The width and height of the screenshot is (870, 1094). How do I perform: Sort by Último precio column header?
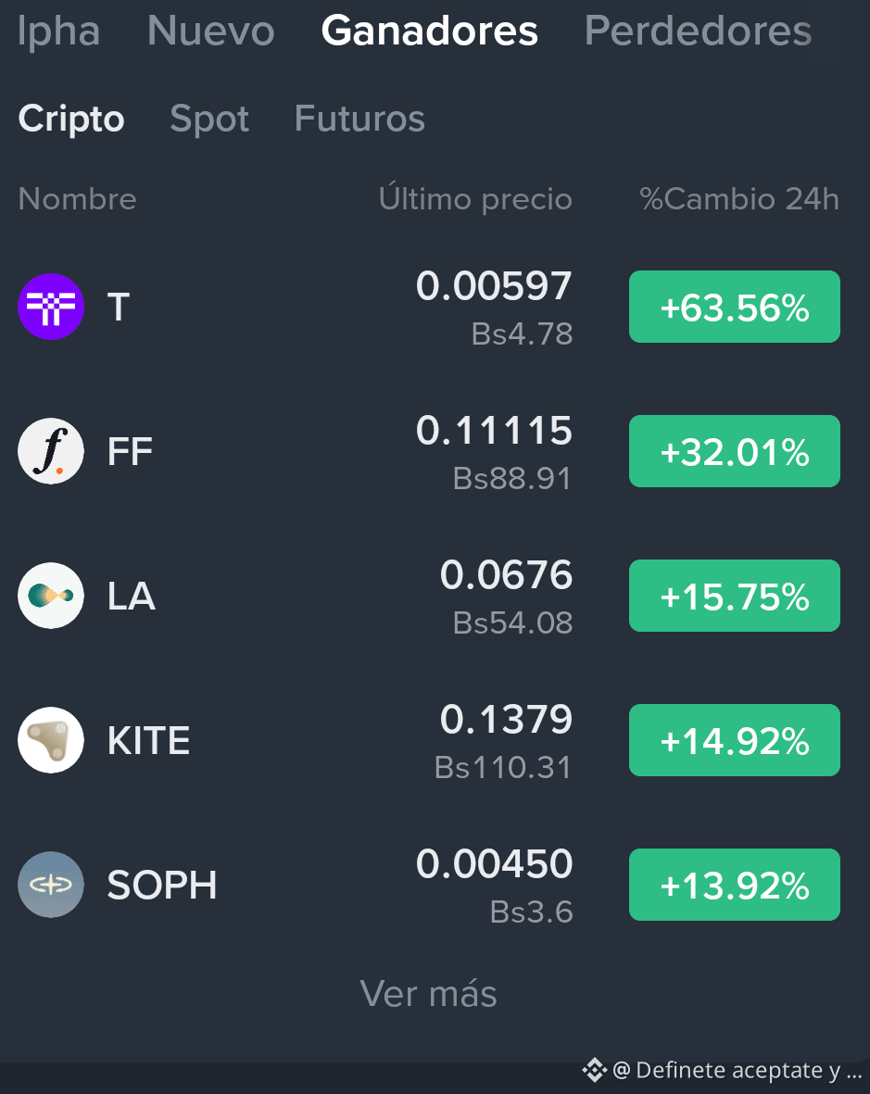pyautogui.click(x=475, y=199)
